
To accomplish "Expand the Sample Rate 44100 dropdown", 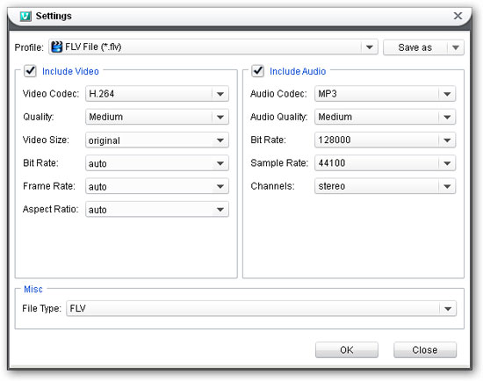I will pyautogui.click(x=385, y=163).
